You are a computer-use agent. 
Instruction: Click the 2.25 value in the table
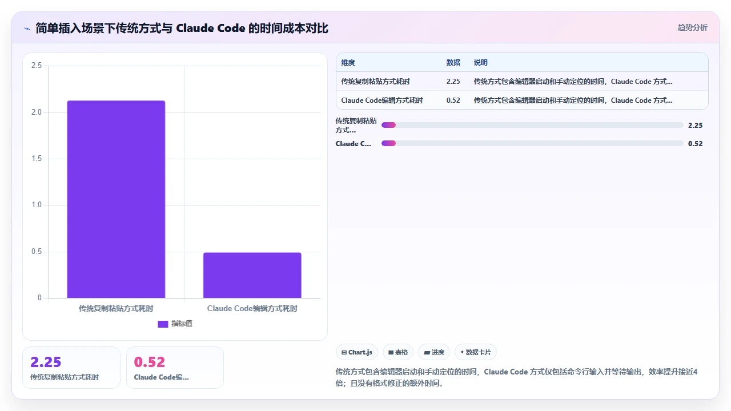[453, 82]
